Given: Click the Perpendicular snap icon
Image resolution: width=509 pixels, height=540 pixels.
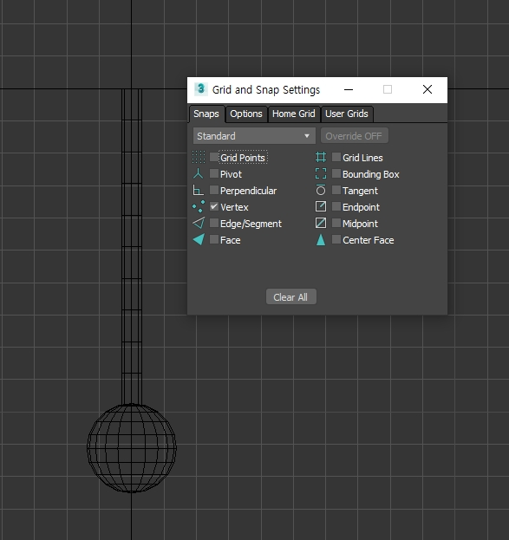Looking at the screenshot, I should tap(198, 190).
